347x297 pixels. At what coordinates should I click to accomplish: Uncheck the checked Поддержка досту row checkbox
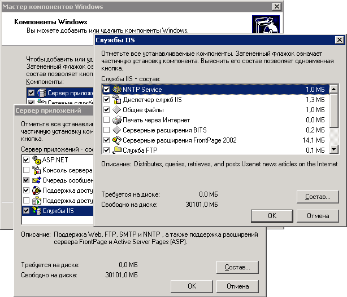(x=27, y=190)
